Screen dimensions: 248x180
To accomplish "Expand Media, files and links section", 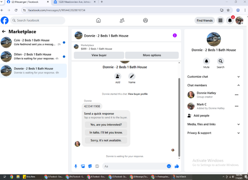I will point(213,124).
